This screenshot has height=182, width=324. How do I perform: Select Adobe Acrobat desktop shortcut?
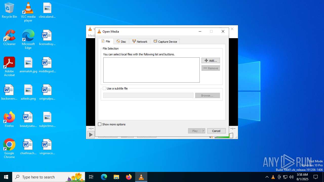point(9,67)
